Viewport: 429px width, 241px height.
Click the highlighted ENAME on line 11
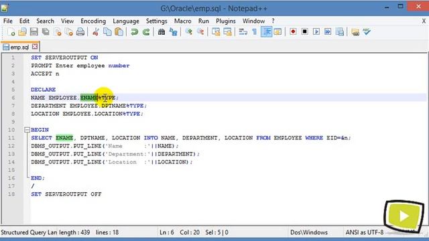pyautogui.click(x=64, y=138)
